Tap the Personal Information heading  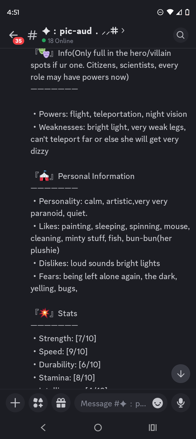coord(96,176)
